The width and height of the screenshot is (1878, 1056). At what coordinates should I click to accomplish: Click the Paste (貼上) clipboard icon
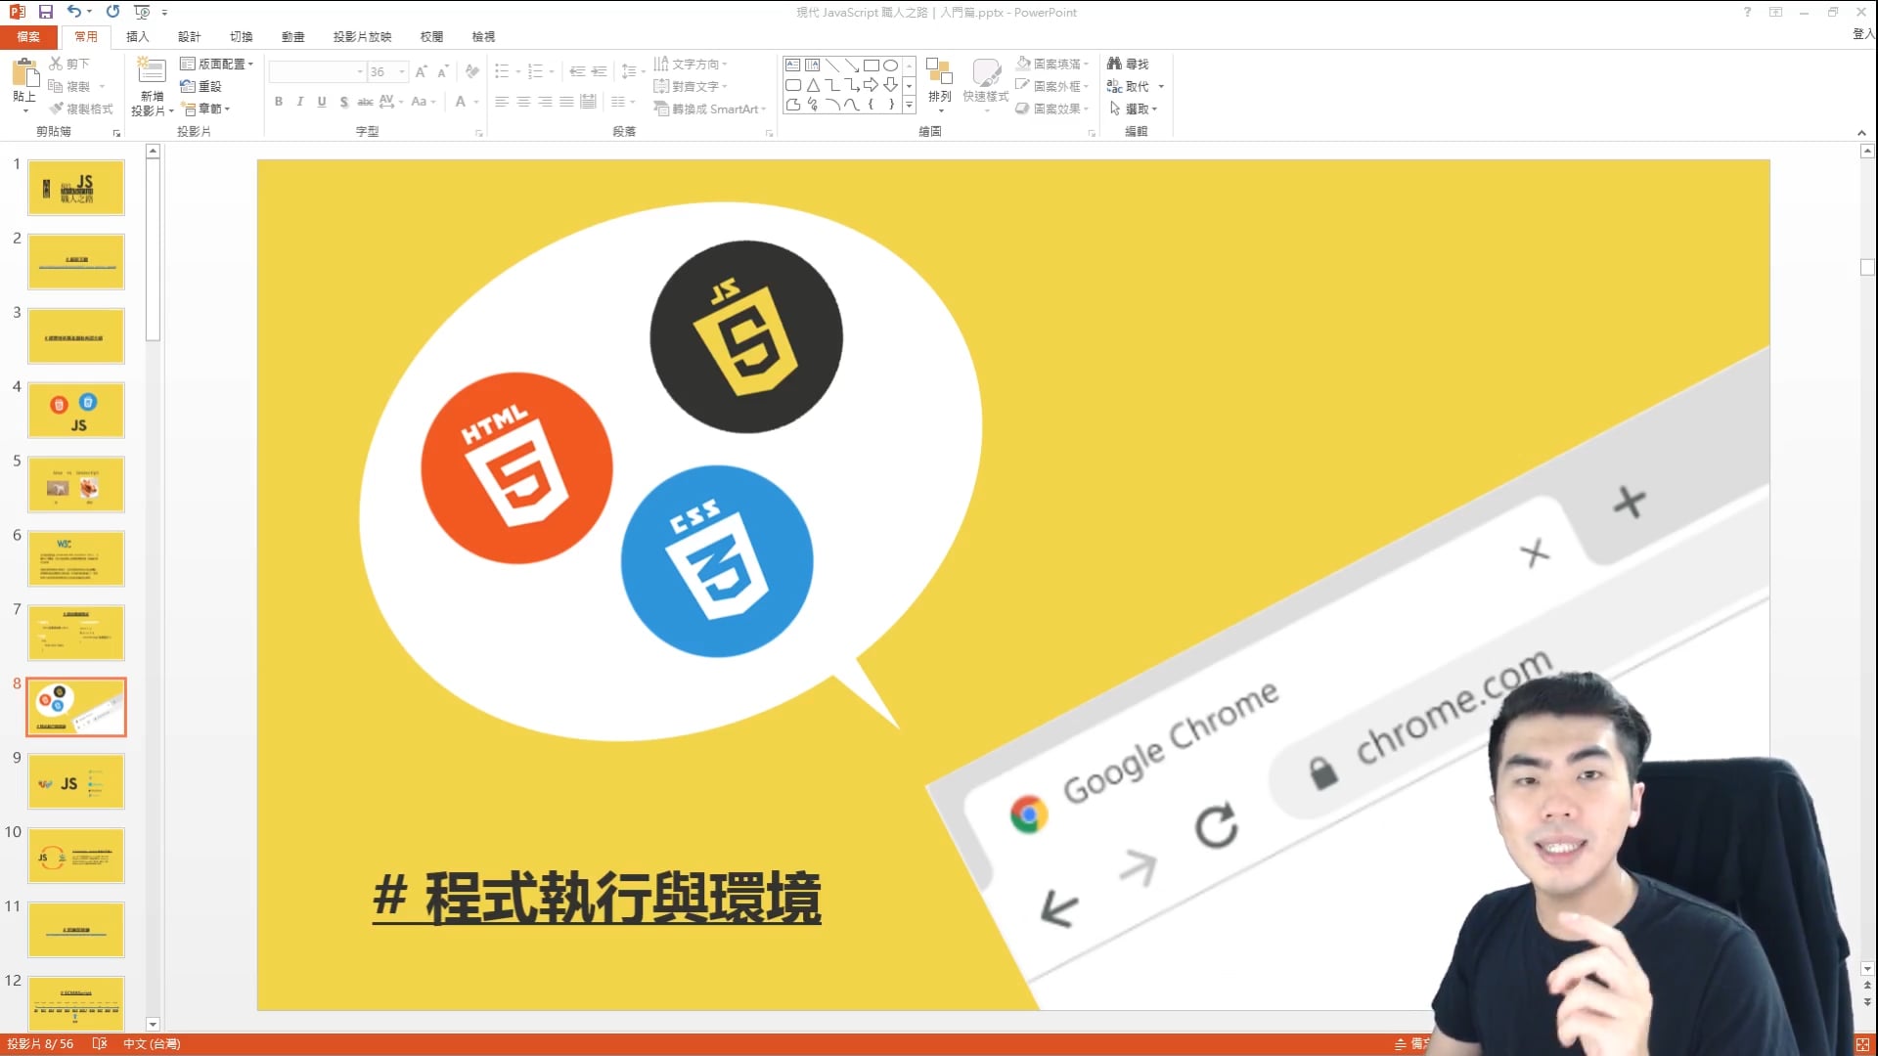tap(24, 73)
